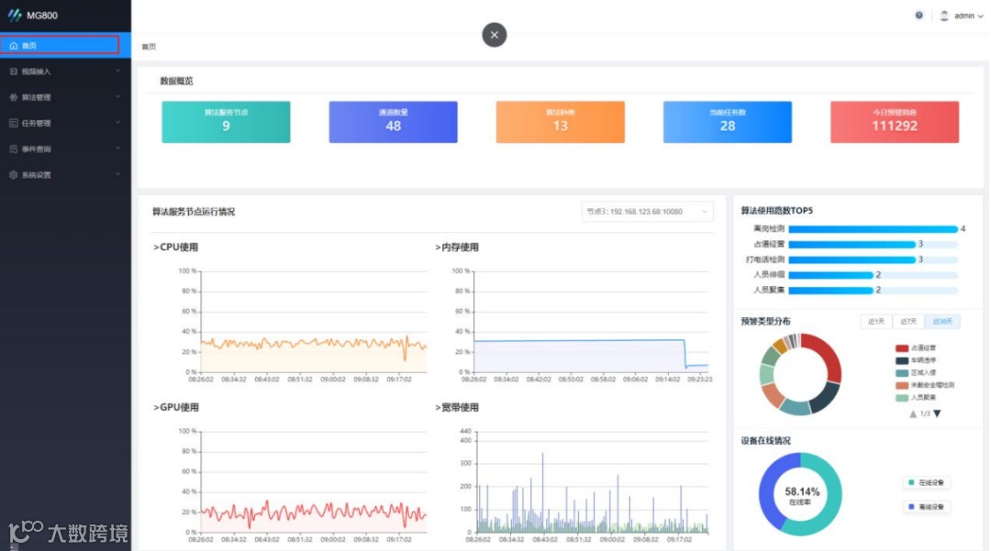Click the 通道数量 card showing 48
This screenshot has width=991, height=551.
pyautogui.click(x=393, y=122)
